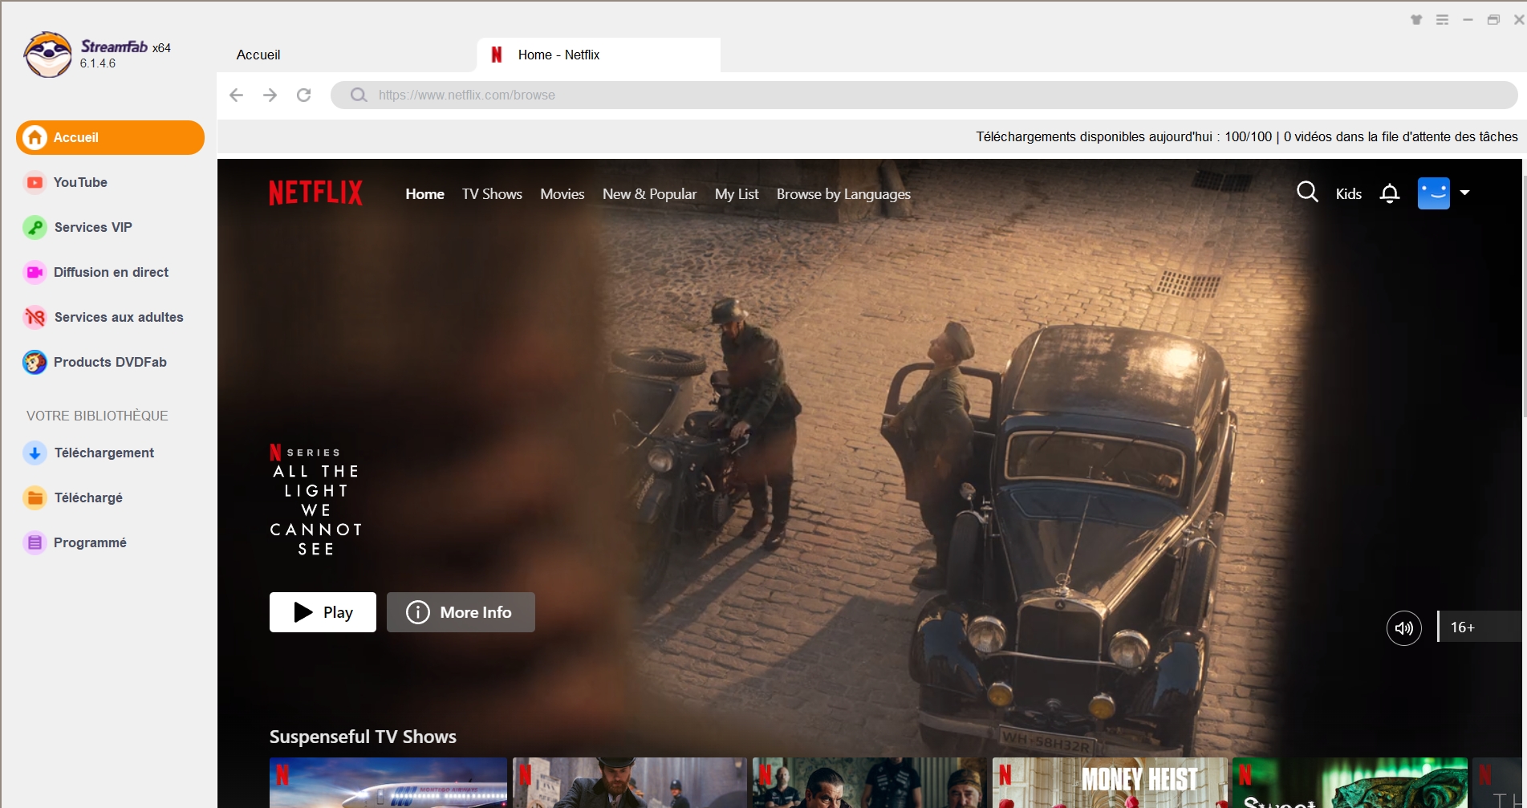Click the live camera icon
The height and width of the screenshot is (808, 1527).
point(35,272)
